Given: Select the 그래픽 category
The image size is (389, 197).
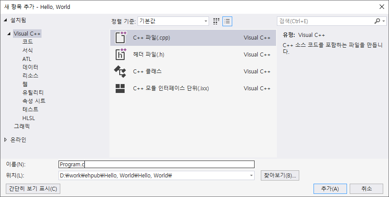Looking at the screenshot, I should pyautogui.click(x=22, y=126).
